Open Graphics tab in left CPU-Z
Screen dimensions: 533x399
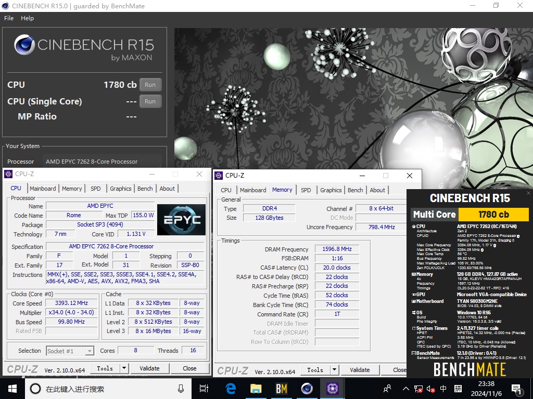120,189
